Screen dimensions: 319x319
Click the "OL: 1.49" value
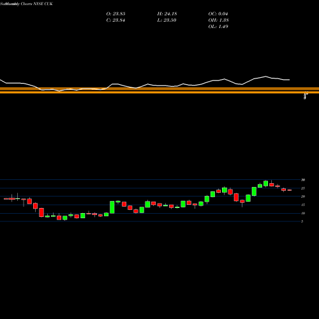(x=218, y=27)
